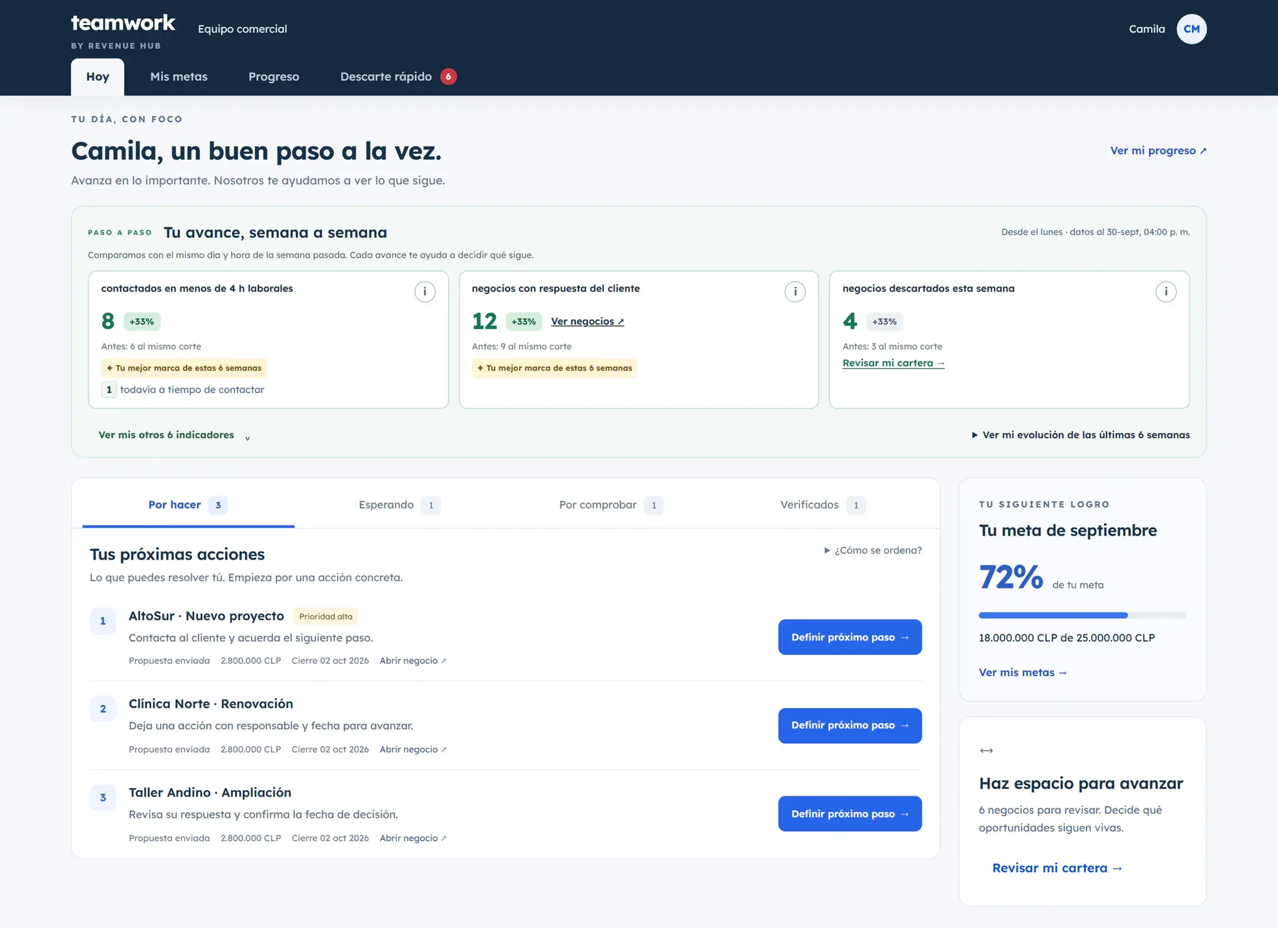Image resolution: width=1278 pixels, height=928 pixels.
Task: Select the Por comprobar tab
Action: (612, 504)
